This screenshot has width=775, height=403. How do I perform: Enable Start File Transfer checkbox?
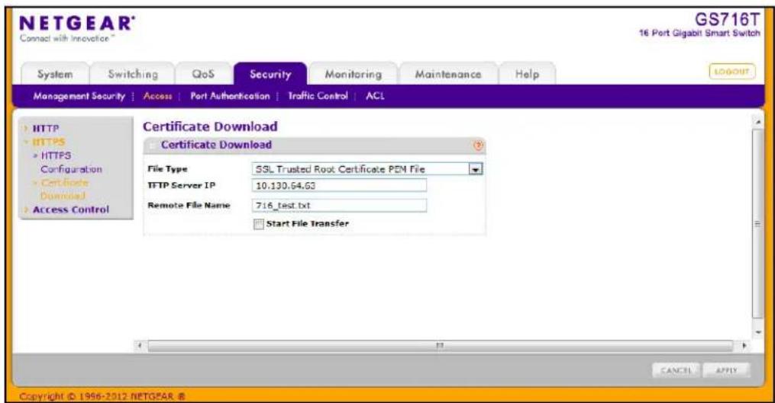click(x=259, y=225)
